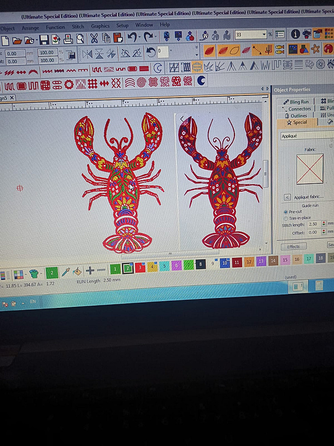Image resolution: width=334 pixels, height=446 pixels.
Task: Click the mirror vertically icon
Action: click(x=99, y=53)
